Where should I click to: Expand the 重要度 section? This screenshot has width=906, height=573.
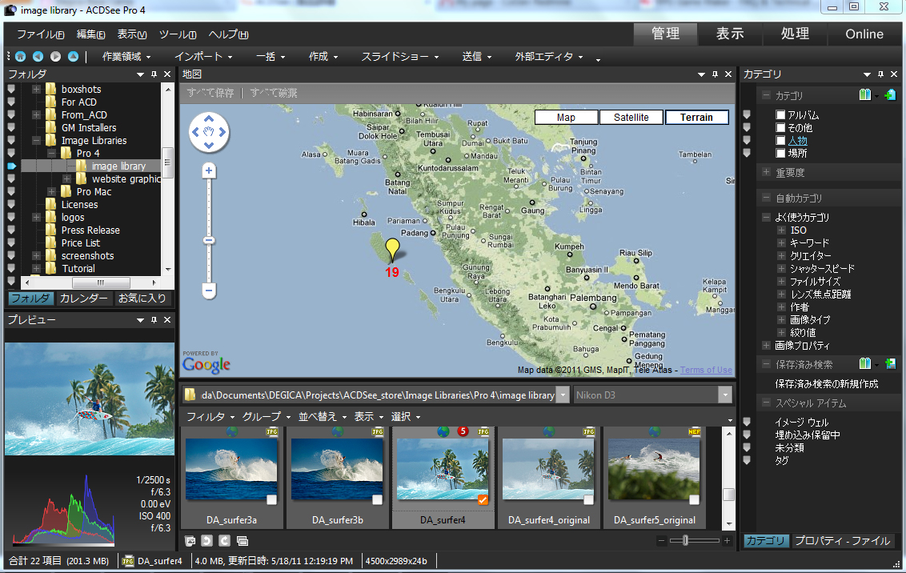766,172
